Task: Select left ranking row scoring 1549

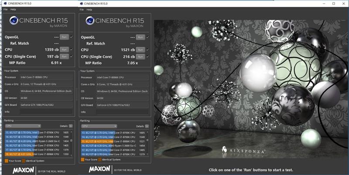Action: tap(37, 137)
